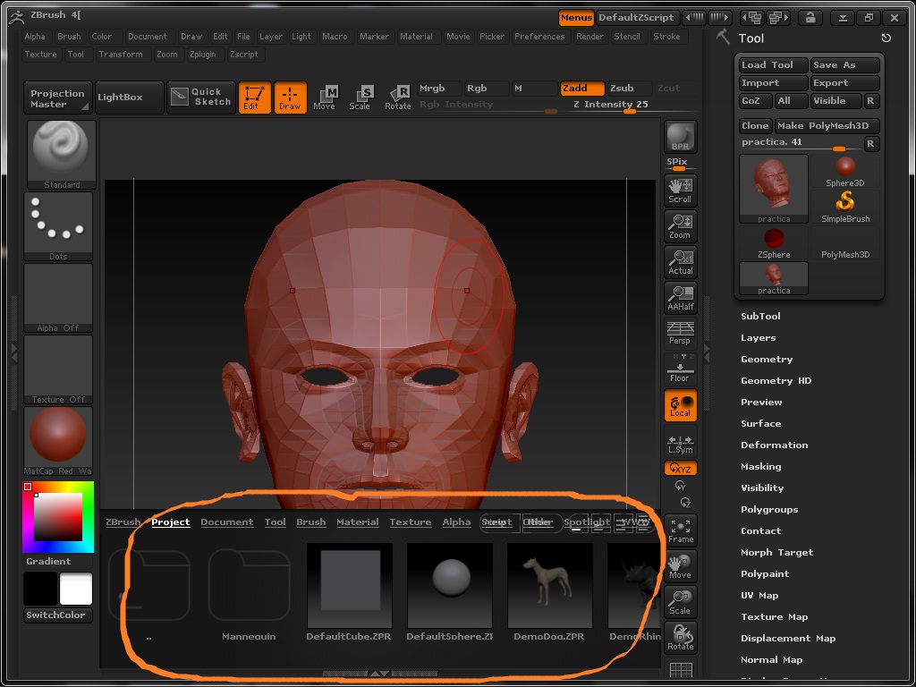Screen dimensions: 916x687
Task: Expand the UV Map section
Action: pos(759,595)
